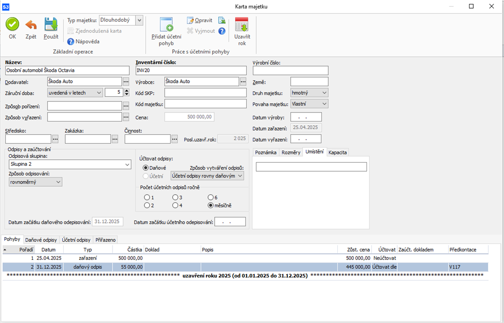Switch to the Daňové odpisy tab

point(41,240)
